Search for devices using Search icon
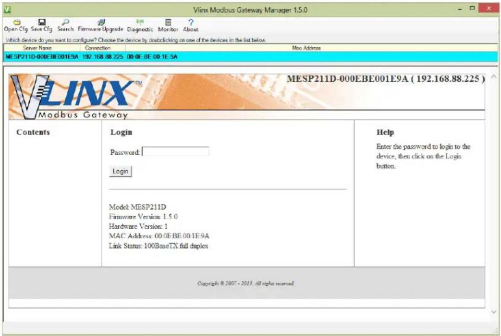 click(x=65, y=25)
